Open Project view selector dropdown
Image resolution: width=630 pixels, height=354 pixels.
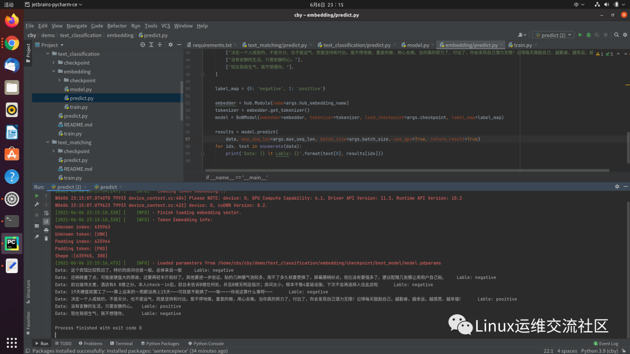click(50, 45)
